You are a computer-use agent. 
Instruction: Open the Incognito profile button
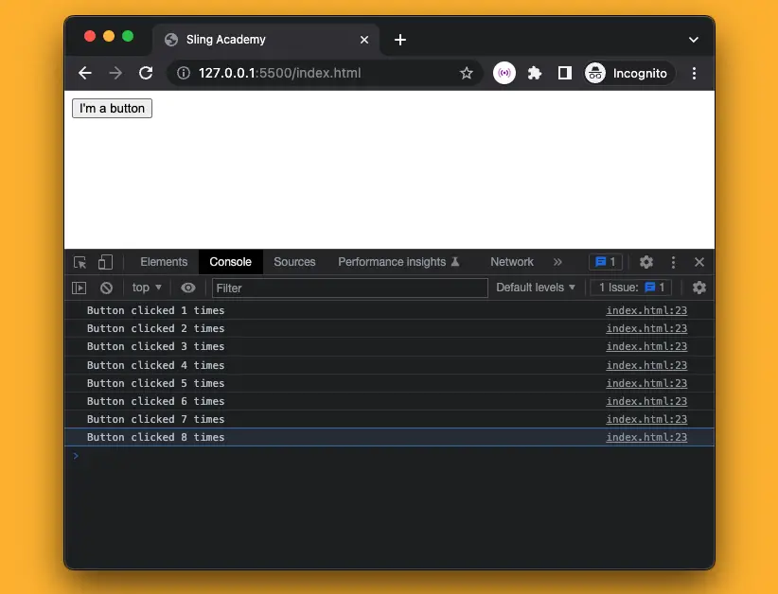pyautogui.click(x=628, y=74)
